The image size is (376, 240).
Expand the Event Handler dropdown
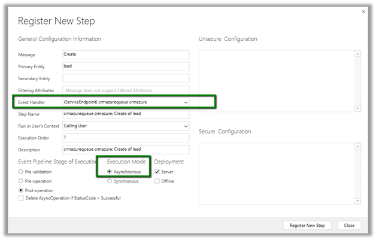(x=185, y=102)
